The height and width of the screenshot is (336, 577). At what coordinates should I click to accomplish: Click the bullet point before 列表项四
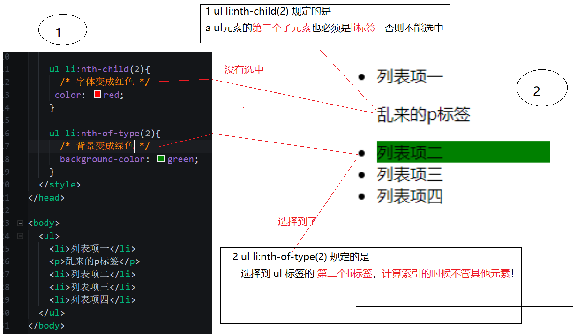click(361, 195)
